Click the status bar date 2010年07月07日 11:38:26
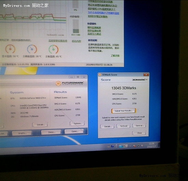 tap(99, 65)
